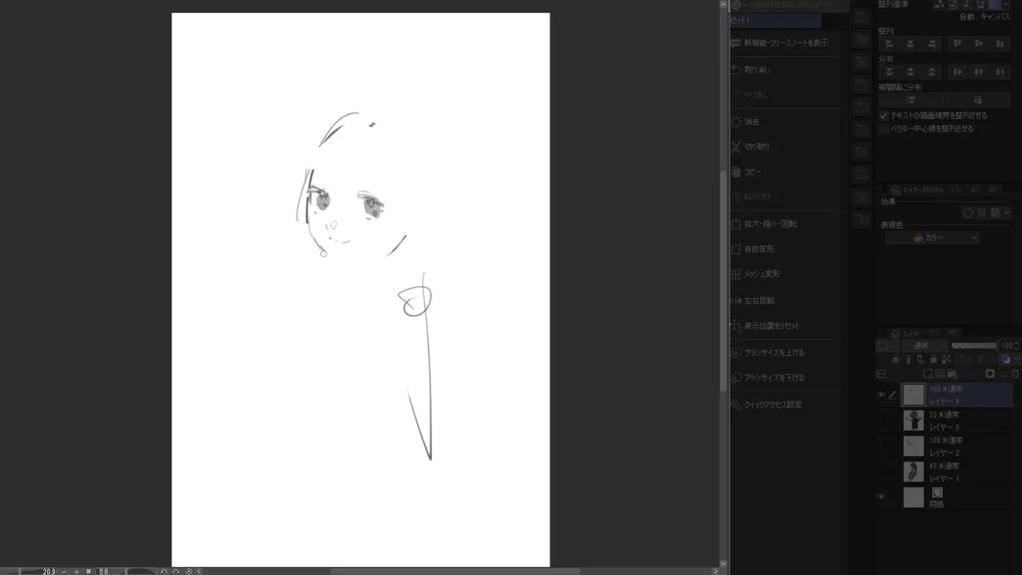Select メッシュ変形 mesh transform command
The height and width of the screenshot is (575, 1022).
pyautogui.click(x=787, y=274)
